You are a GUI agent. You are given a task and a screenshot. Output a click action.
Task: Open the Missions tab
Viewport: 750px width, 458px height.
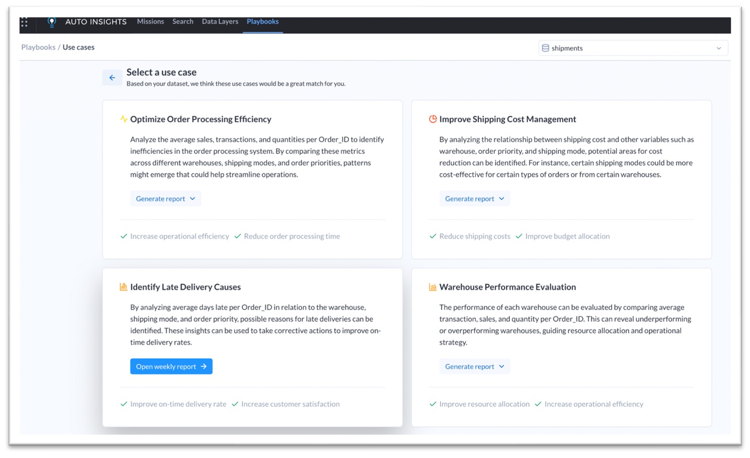tap(151, 22)
